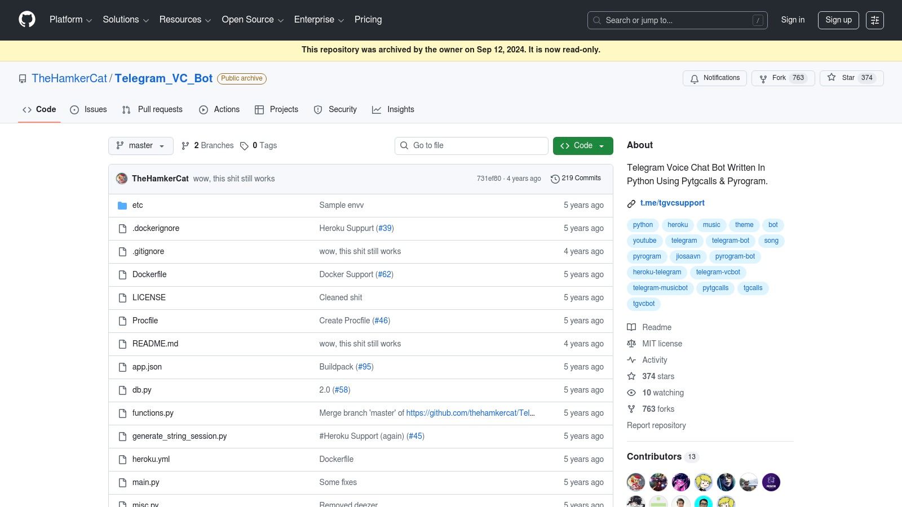Click the repository icon before TheHamkerCat
The width and height of the screenshot is (902, 507).
(x=23, y=79)
